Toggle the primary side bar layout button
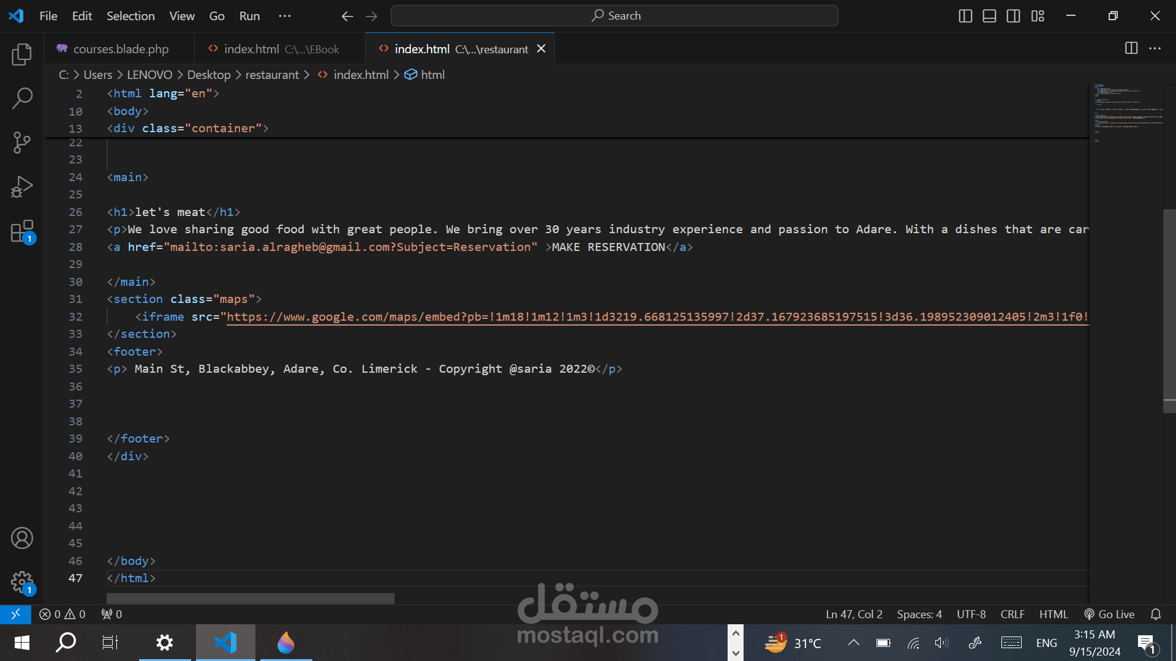1176x661 pixels. point(965,16)
